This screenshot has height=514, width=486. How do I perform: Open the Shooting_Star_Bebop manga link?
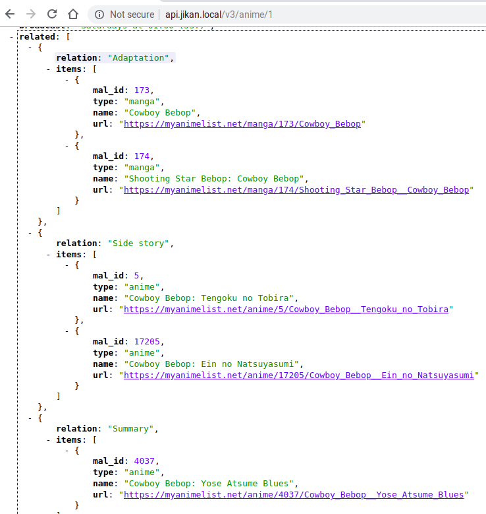point(296,190)
